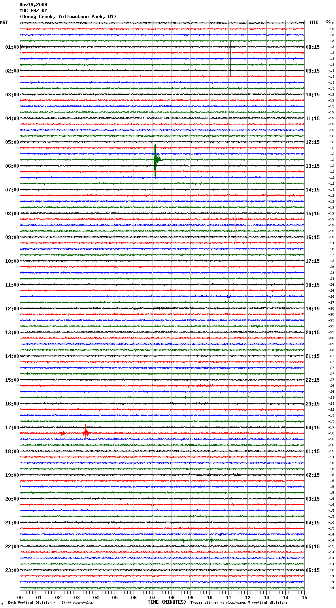The image size is (336, 608).
Task: Select the 12:00 MST row label
Action: point(12,309)
